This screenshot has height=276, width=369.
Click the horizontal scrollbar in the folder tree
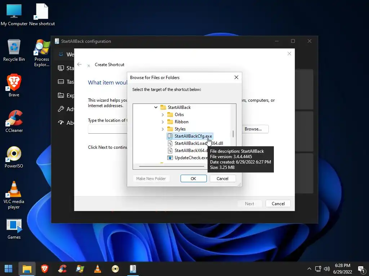tap(172, 166)
